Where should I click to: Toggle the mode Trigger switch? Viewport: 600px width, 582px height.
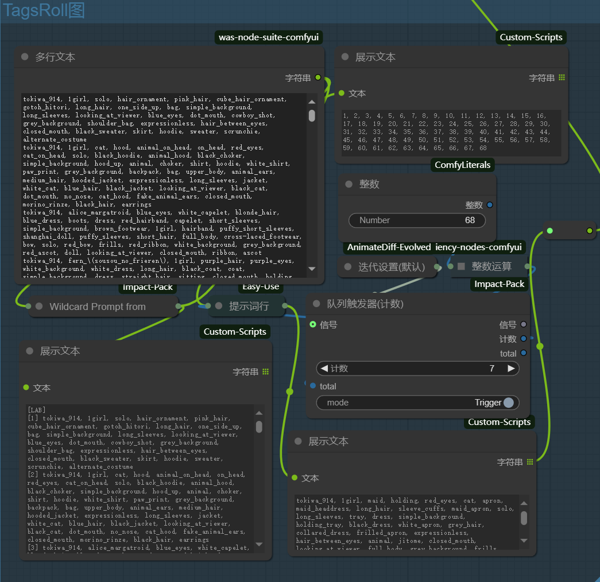point(508,403)
